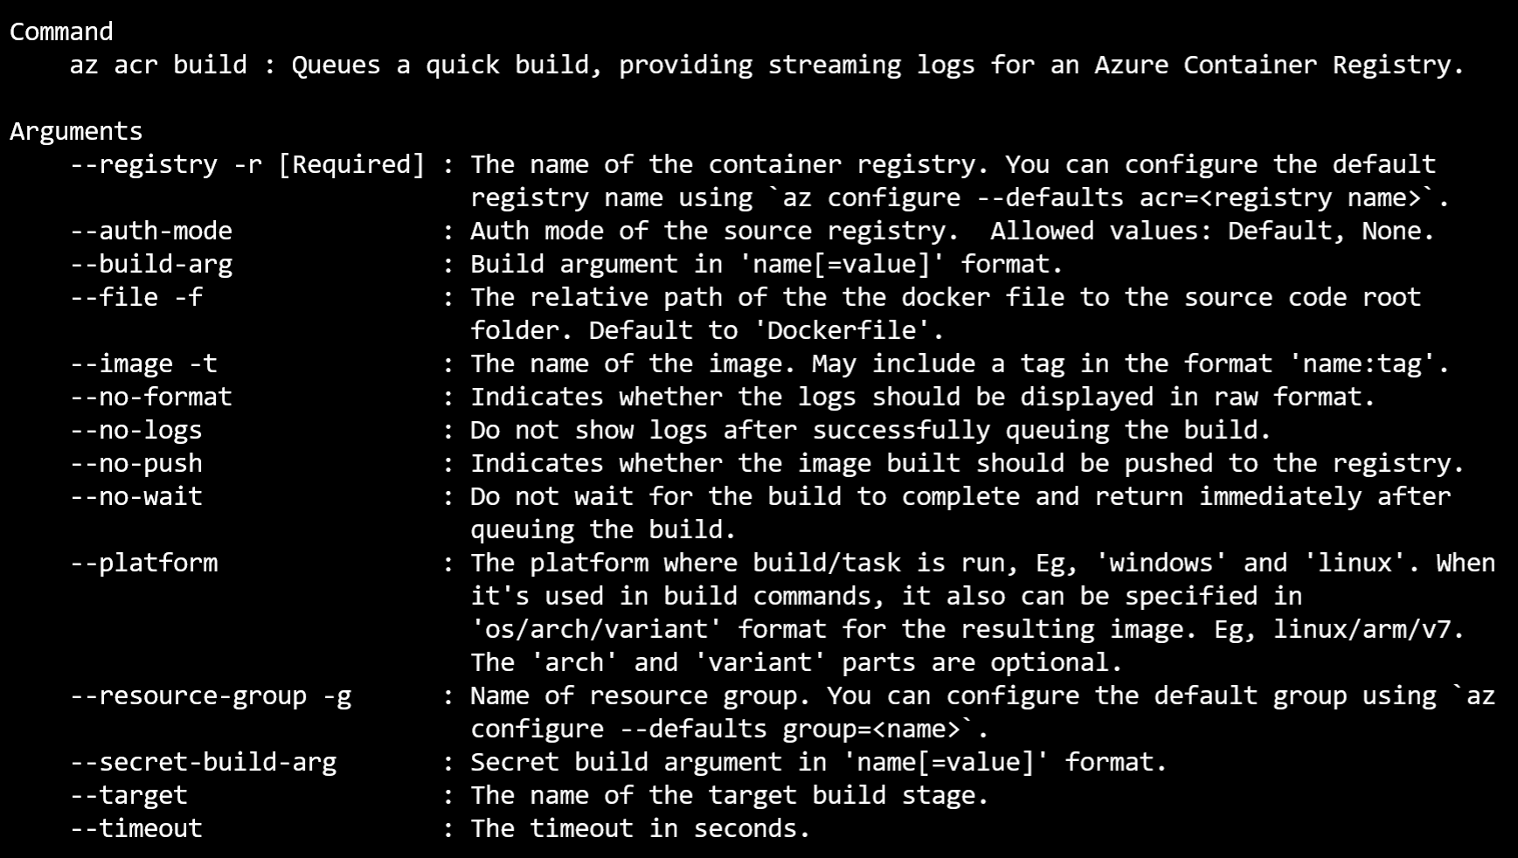Screen dimensions: 1518x858
Task: Click the --secret-build-arg argument
Action: pyautogui.click(x=203, y=763)
